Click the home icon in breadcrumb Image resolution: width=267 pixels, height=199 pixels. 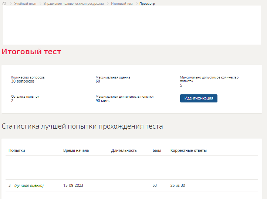pyautogui.click(x=4, y=4)
